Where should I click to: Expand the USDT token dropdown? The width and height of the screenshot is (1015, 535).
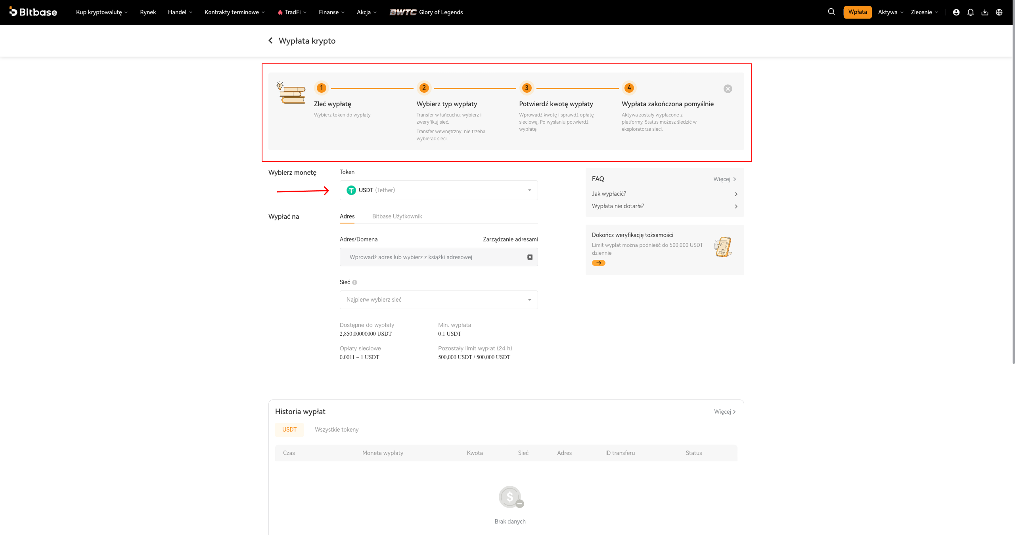pos(439,190)
